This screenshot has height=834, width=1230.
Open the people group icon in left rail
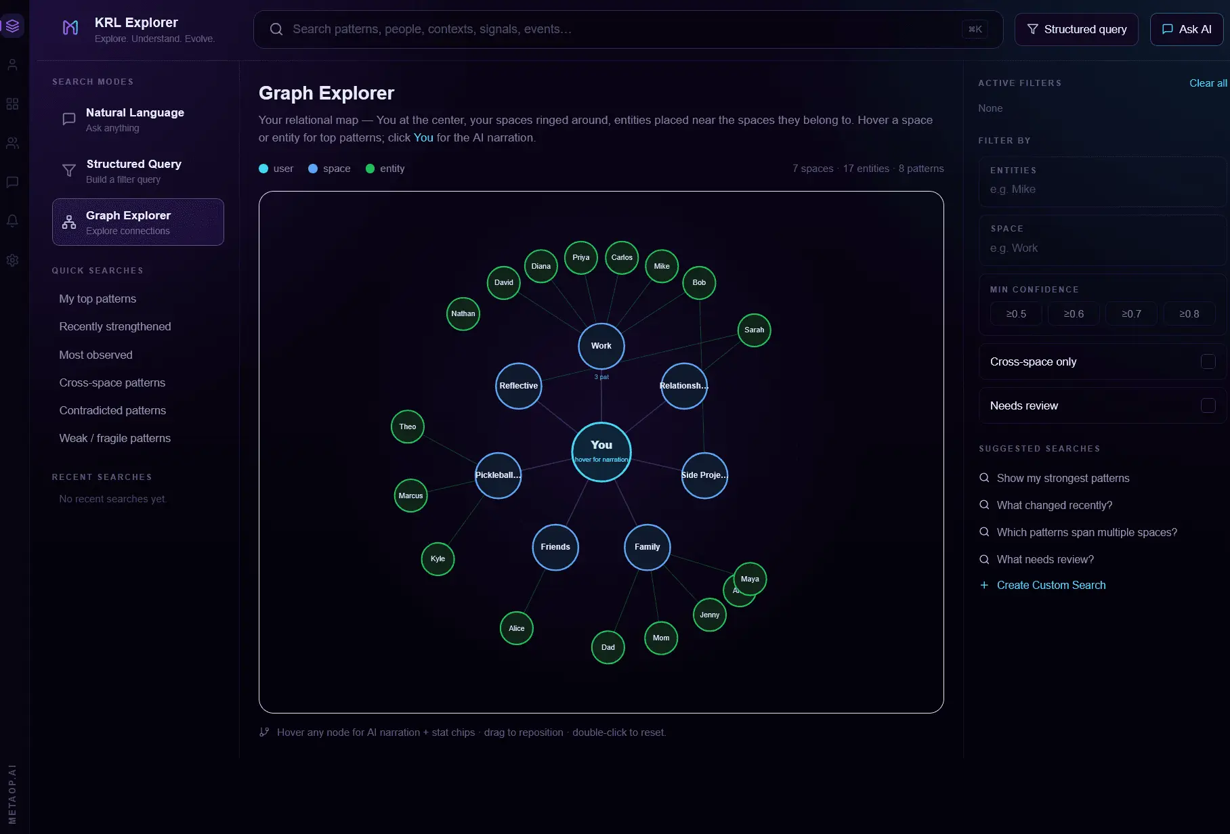click(x=12, y=144)
